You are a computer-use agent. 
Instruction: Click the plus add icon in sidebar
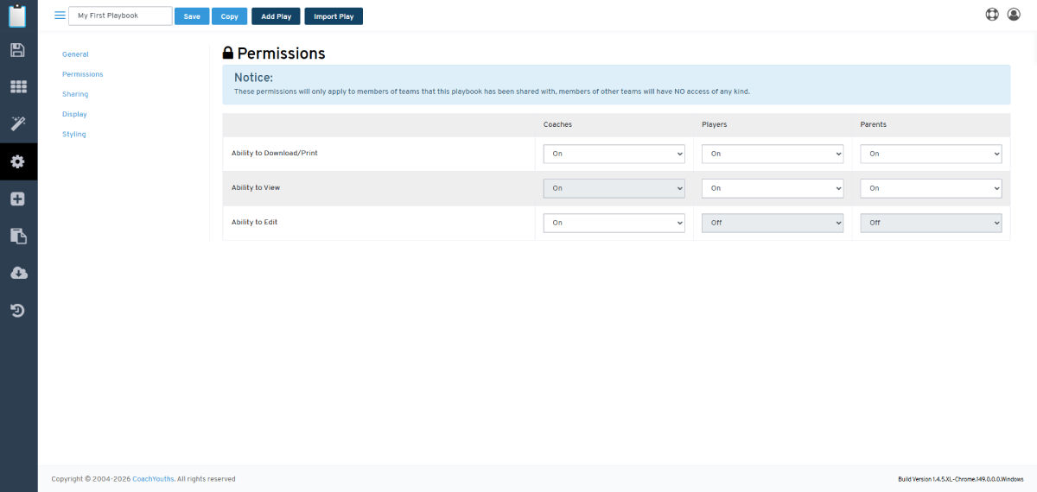tap(17, 199)
